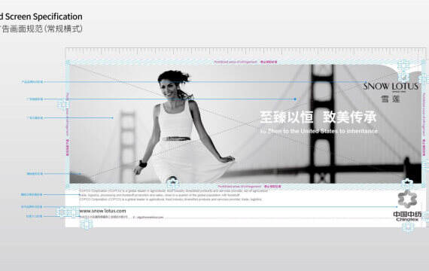Select the flower outline marker directly above the Chinatex logo
The width and height of the screenshot is (429, 271).
(407, 183)
